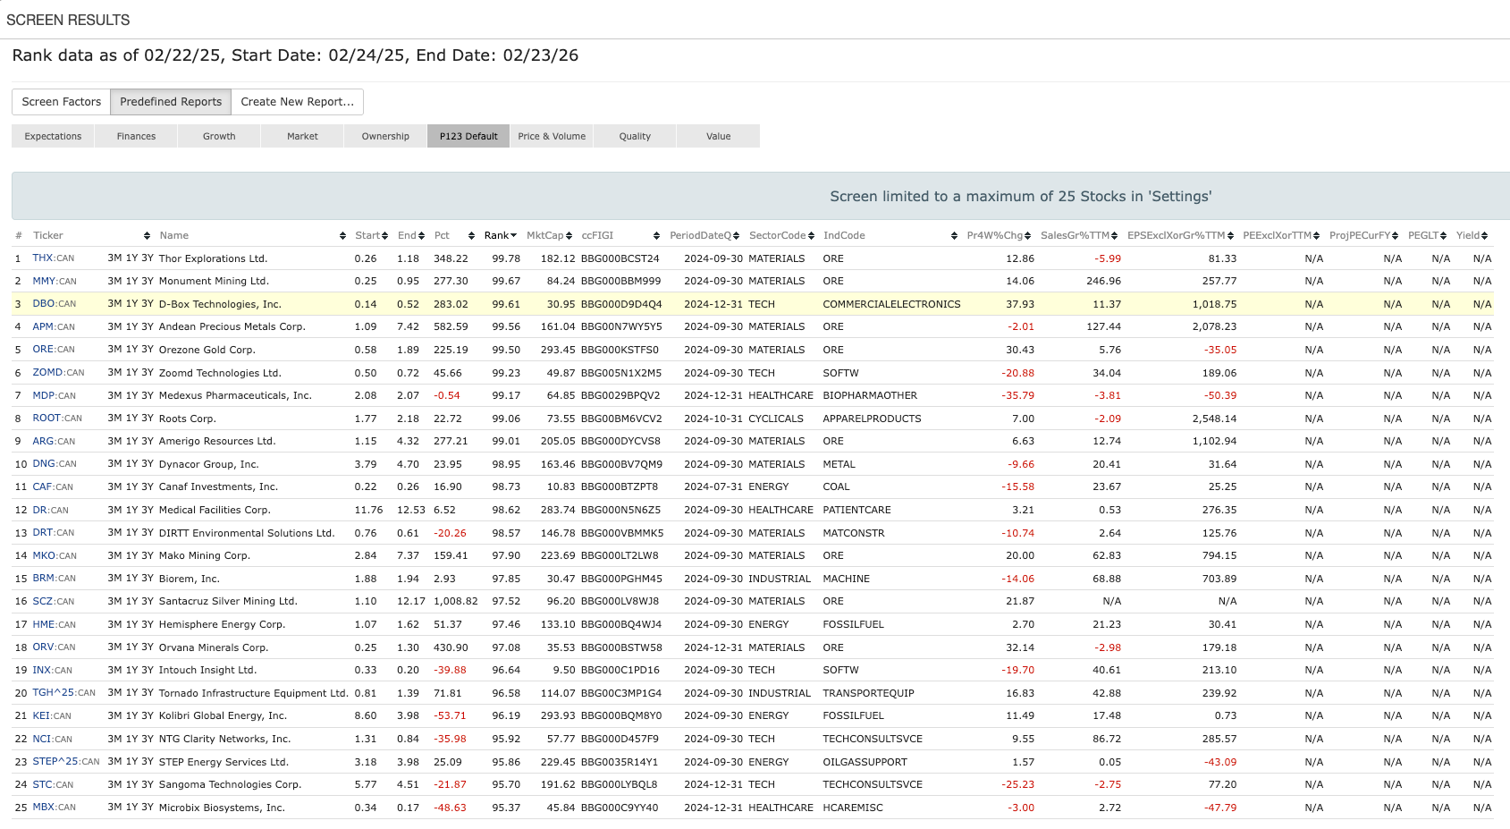Click the sort arrows beside Pr4W%Chg header
Screen dimensions: 1510x829
(x=1028, y=236)
